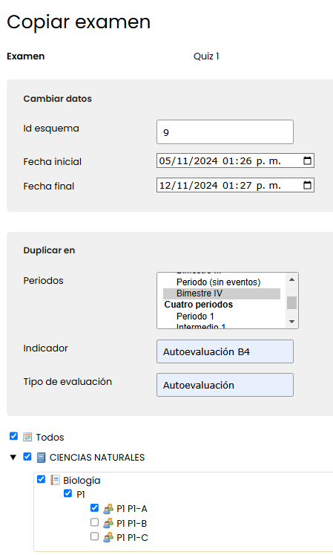Click the group icon beside P1 P1-A

[x=108, y=509]
